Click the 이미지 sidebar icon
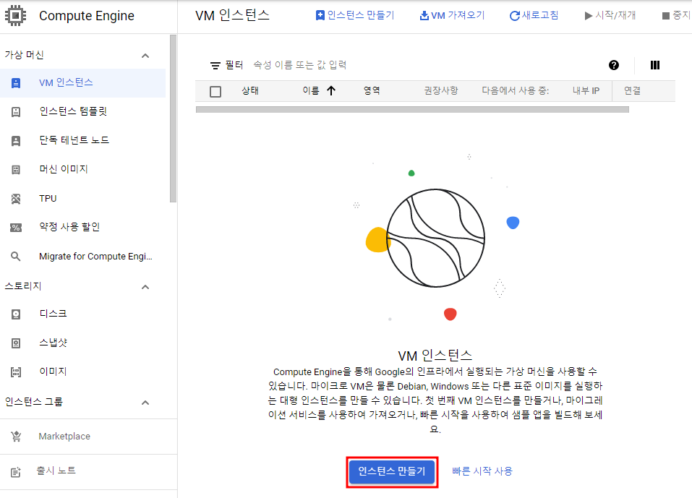 point(16,372)
